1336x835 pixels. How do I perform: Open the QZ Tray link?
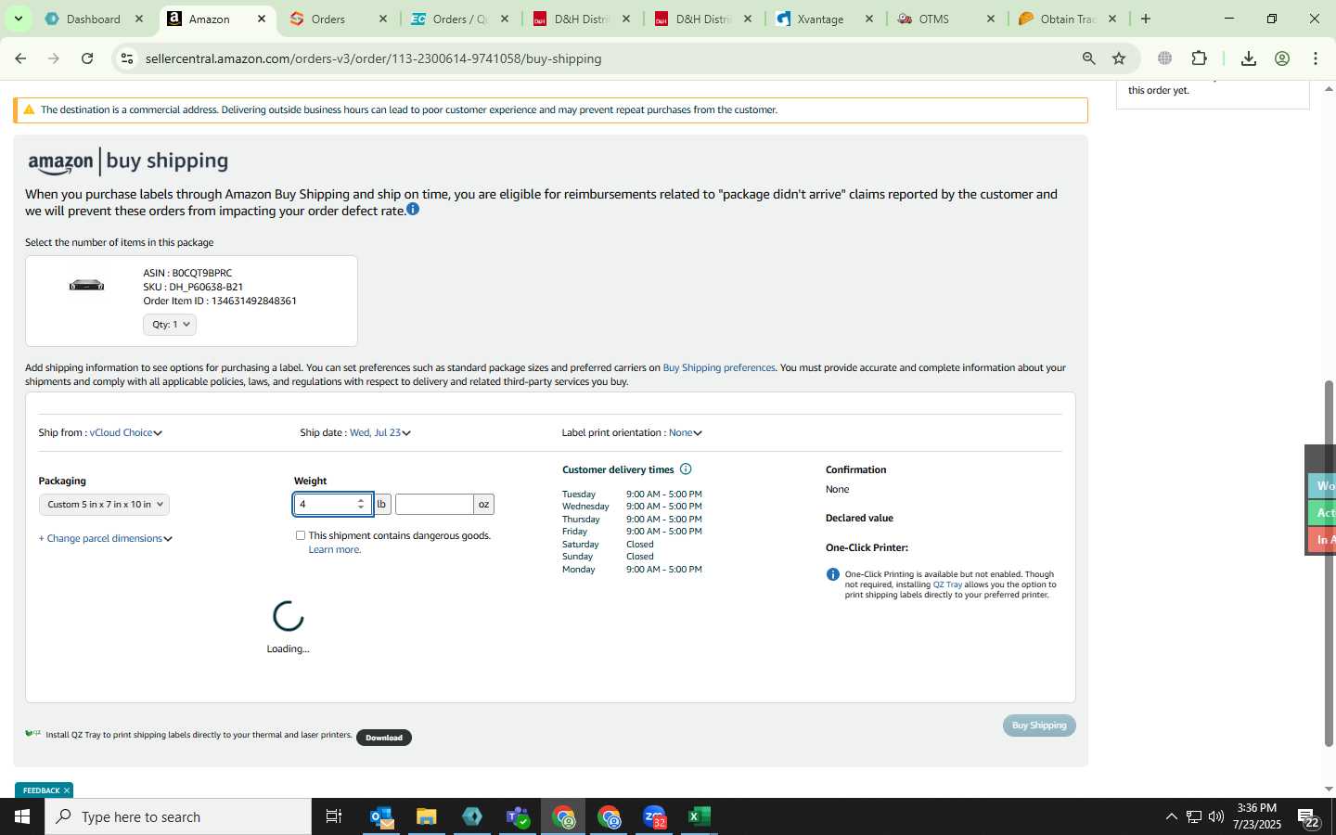tap(947, 584)
